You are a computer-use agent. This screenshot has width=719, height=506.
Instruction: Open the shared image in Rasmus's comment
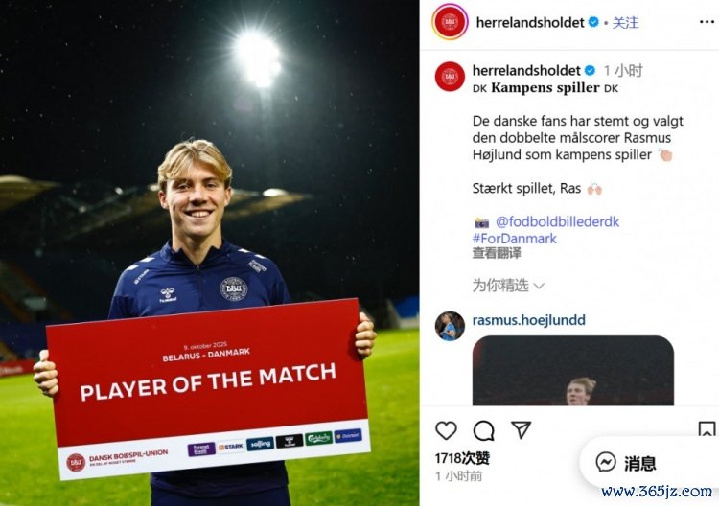[572, 370]
